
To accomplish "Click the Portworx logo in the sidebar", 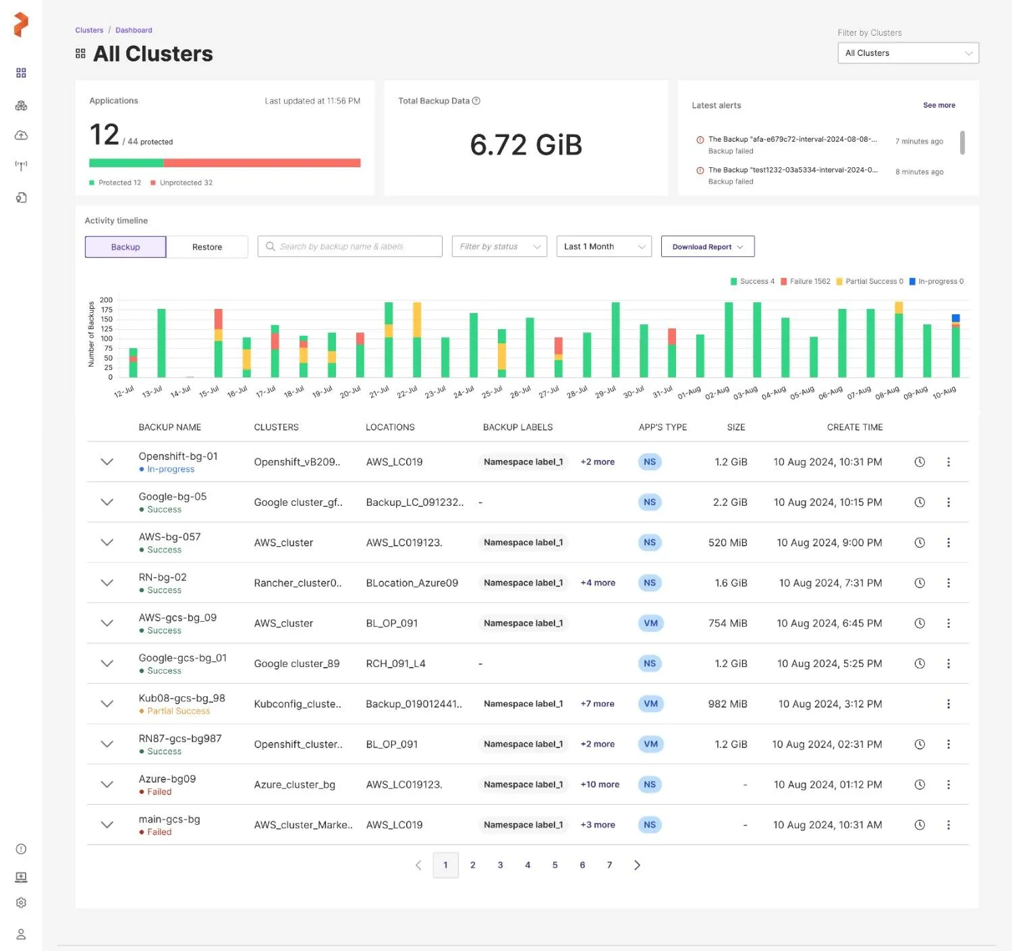I will pos(21,25).
